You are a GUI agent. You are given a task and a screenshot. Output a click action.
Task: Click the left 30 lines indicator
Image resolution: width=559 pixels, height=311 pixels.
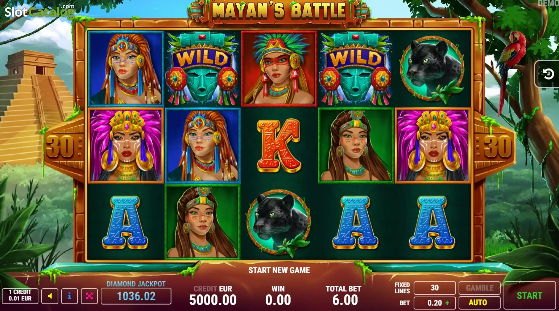pos(60,147)
